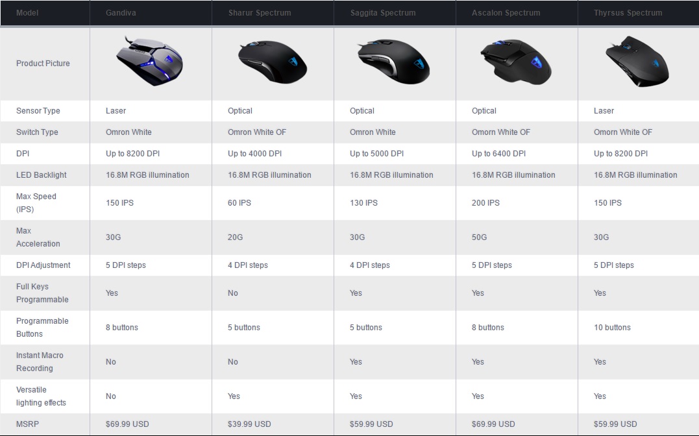Click the Gandiva column header
Viewport: 699px width, 436px height.
(x=121, y=13)
